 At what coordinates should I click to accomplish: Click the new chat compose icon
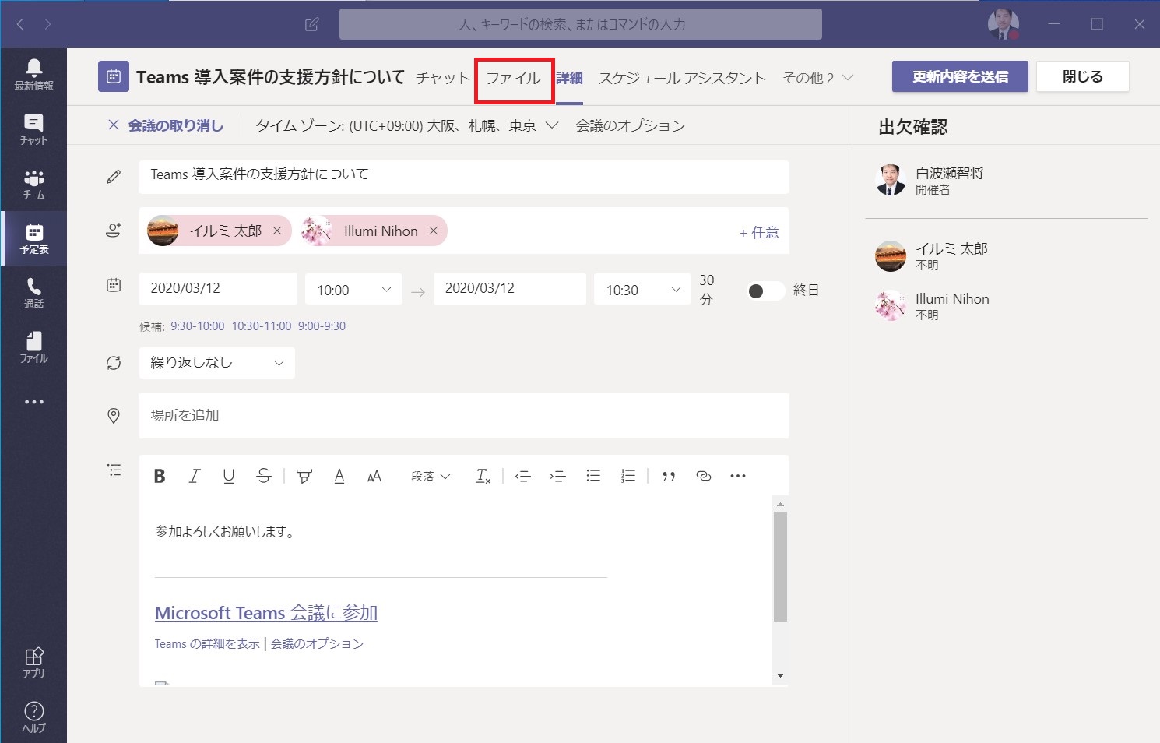311,24
